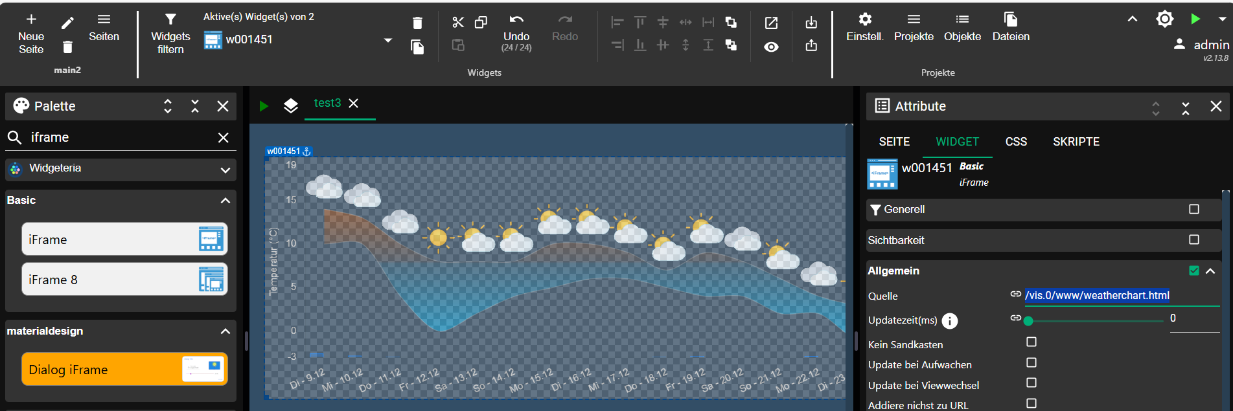Open the SKRIPTE tab
1233x411 pixels.
click(x=1076, y=142)
